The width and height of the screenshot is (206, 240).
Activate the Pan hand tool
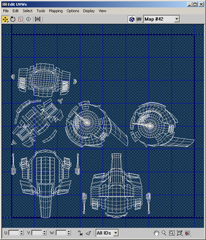tap(156, 233)
